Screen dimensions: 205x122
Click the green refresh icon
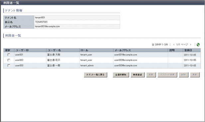(x=198, y=45)
